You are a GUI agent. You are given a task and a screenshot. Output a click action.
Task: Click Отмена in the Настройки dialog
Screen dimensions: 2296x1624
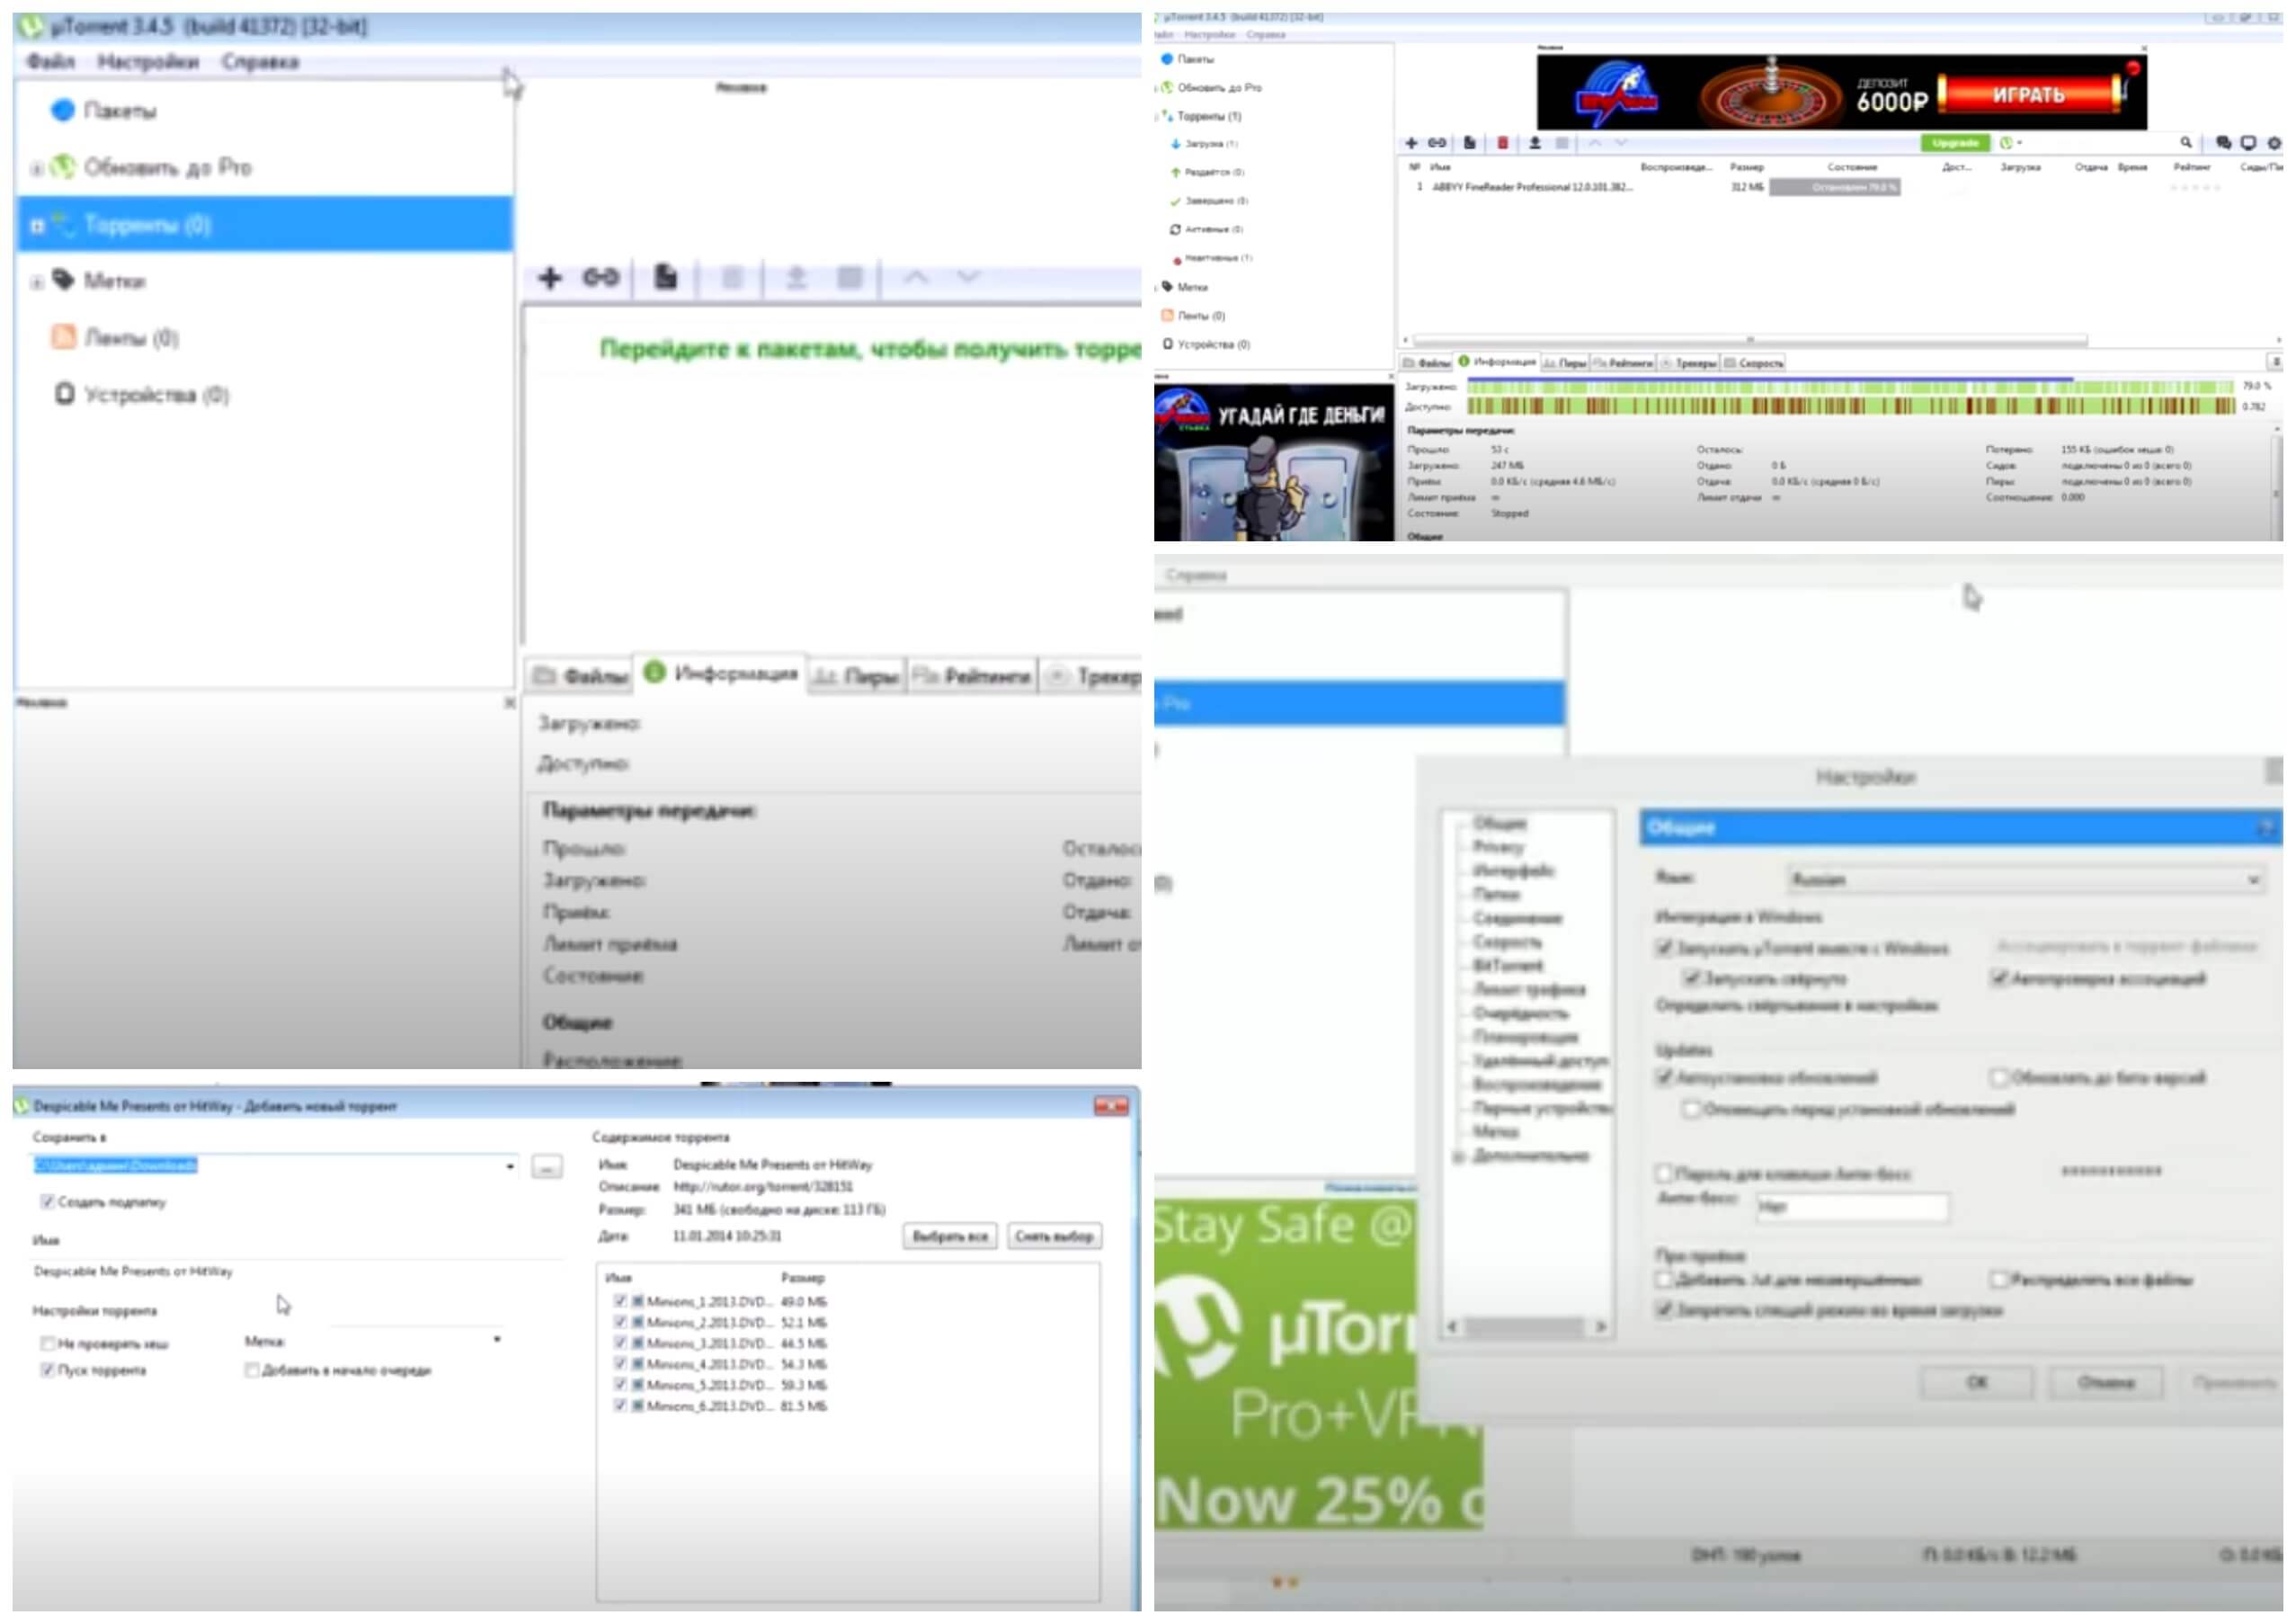pyautogui.click(x=2106, y=1382)
